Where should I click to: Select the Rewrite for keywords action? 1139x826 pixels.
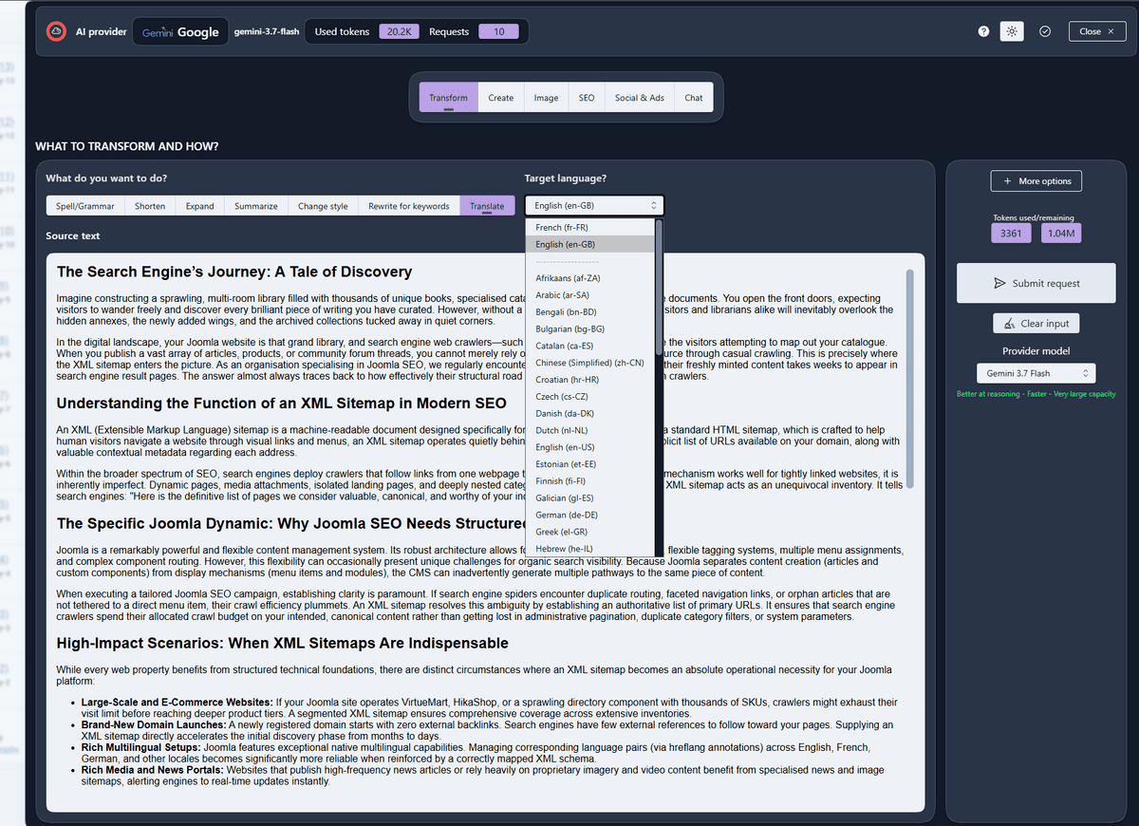point(409,206)
